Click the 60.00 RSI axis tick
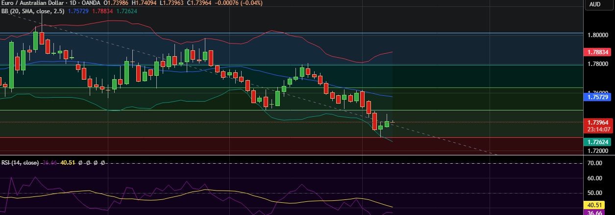 [595, 178]
